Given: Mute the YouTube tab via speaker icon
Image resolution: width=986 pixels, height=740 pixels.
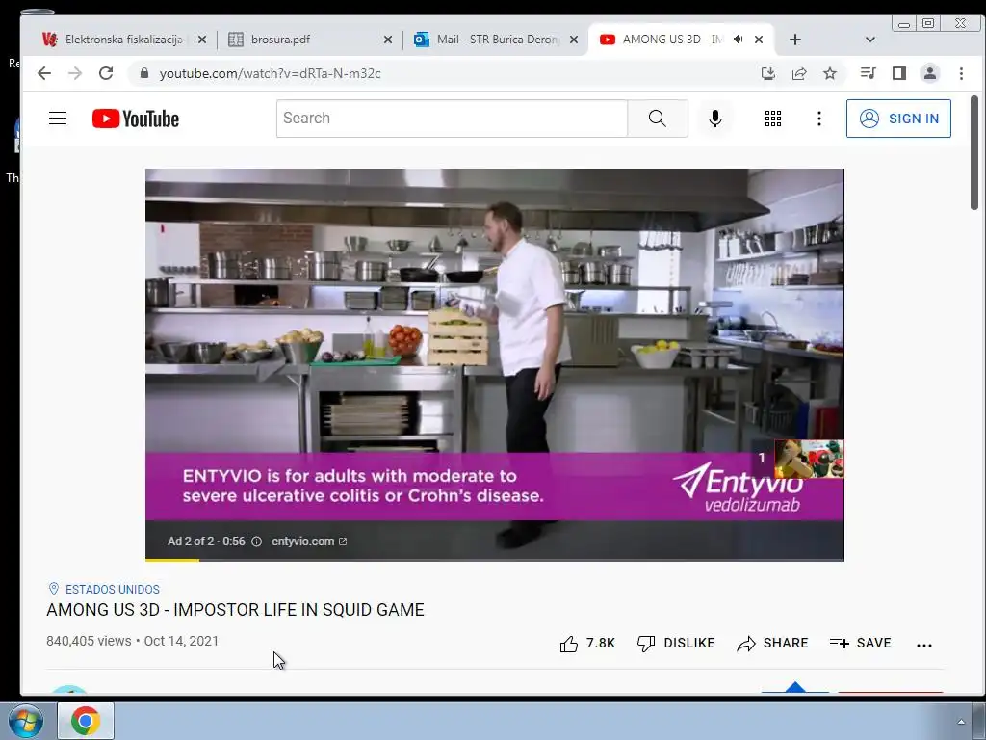Looking at the screenshot, I should 739,40.
